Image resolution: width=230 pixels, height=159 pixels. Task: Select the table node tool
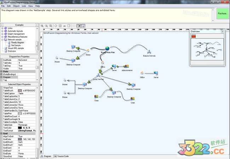pos(60,26)
